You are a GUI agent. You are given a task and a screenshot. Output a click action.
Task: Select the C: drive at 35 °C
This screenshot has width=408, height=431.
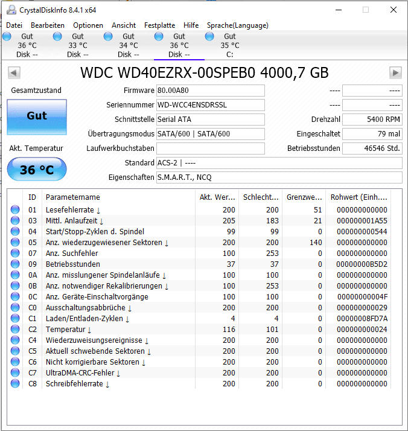(230, 45)
